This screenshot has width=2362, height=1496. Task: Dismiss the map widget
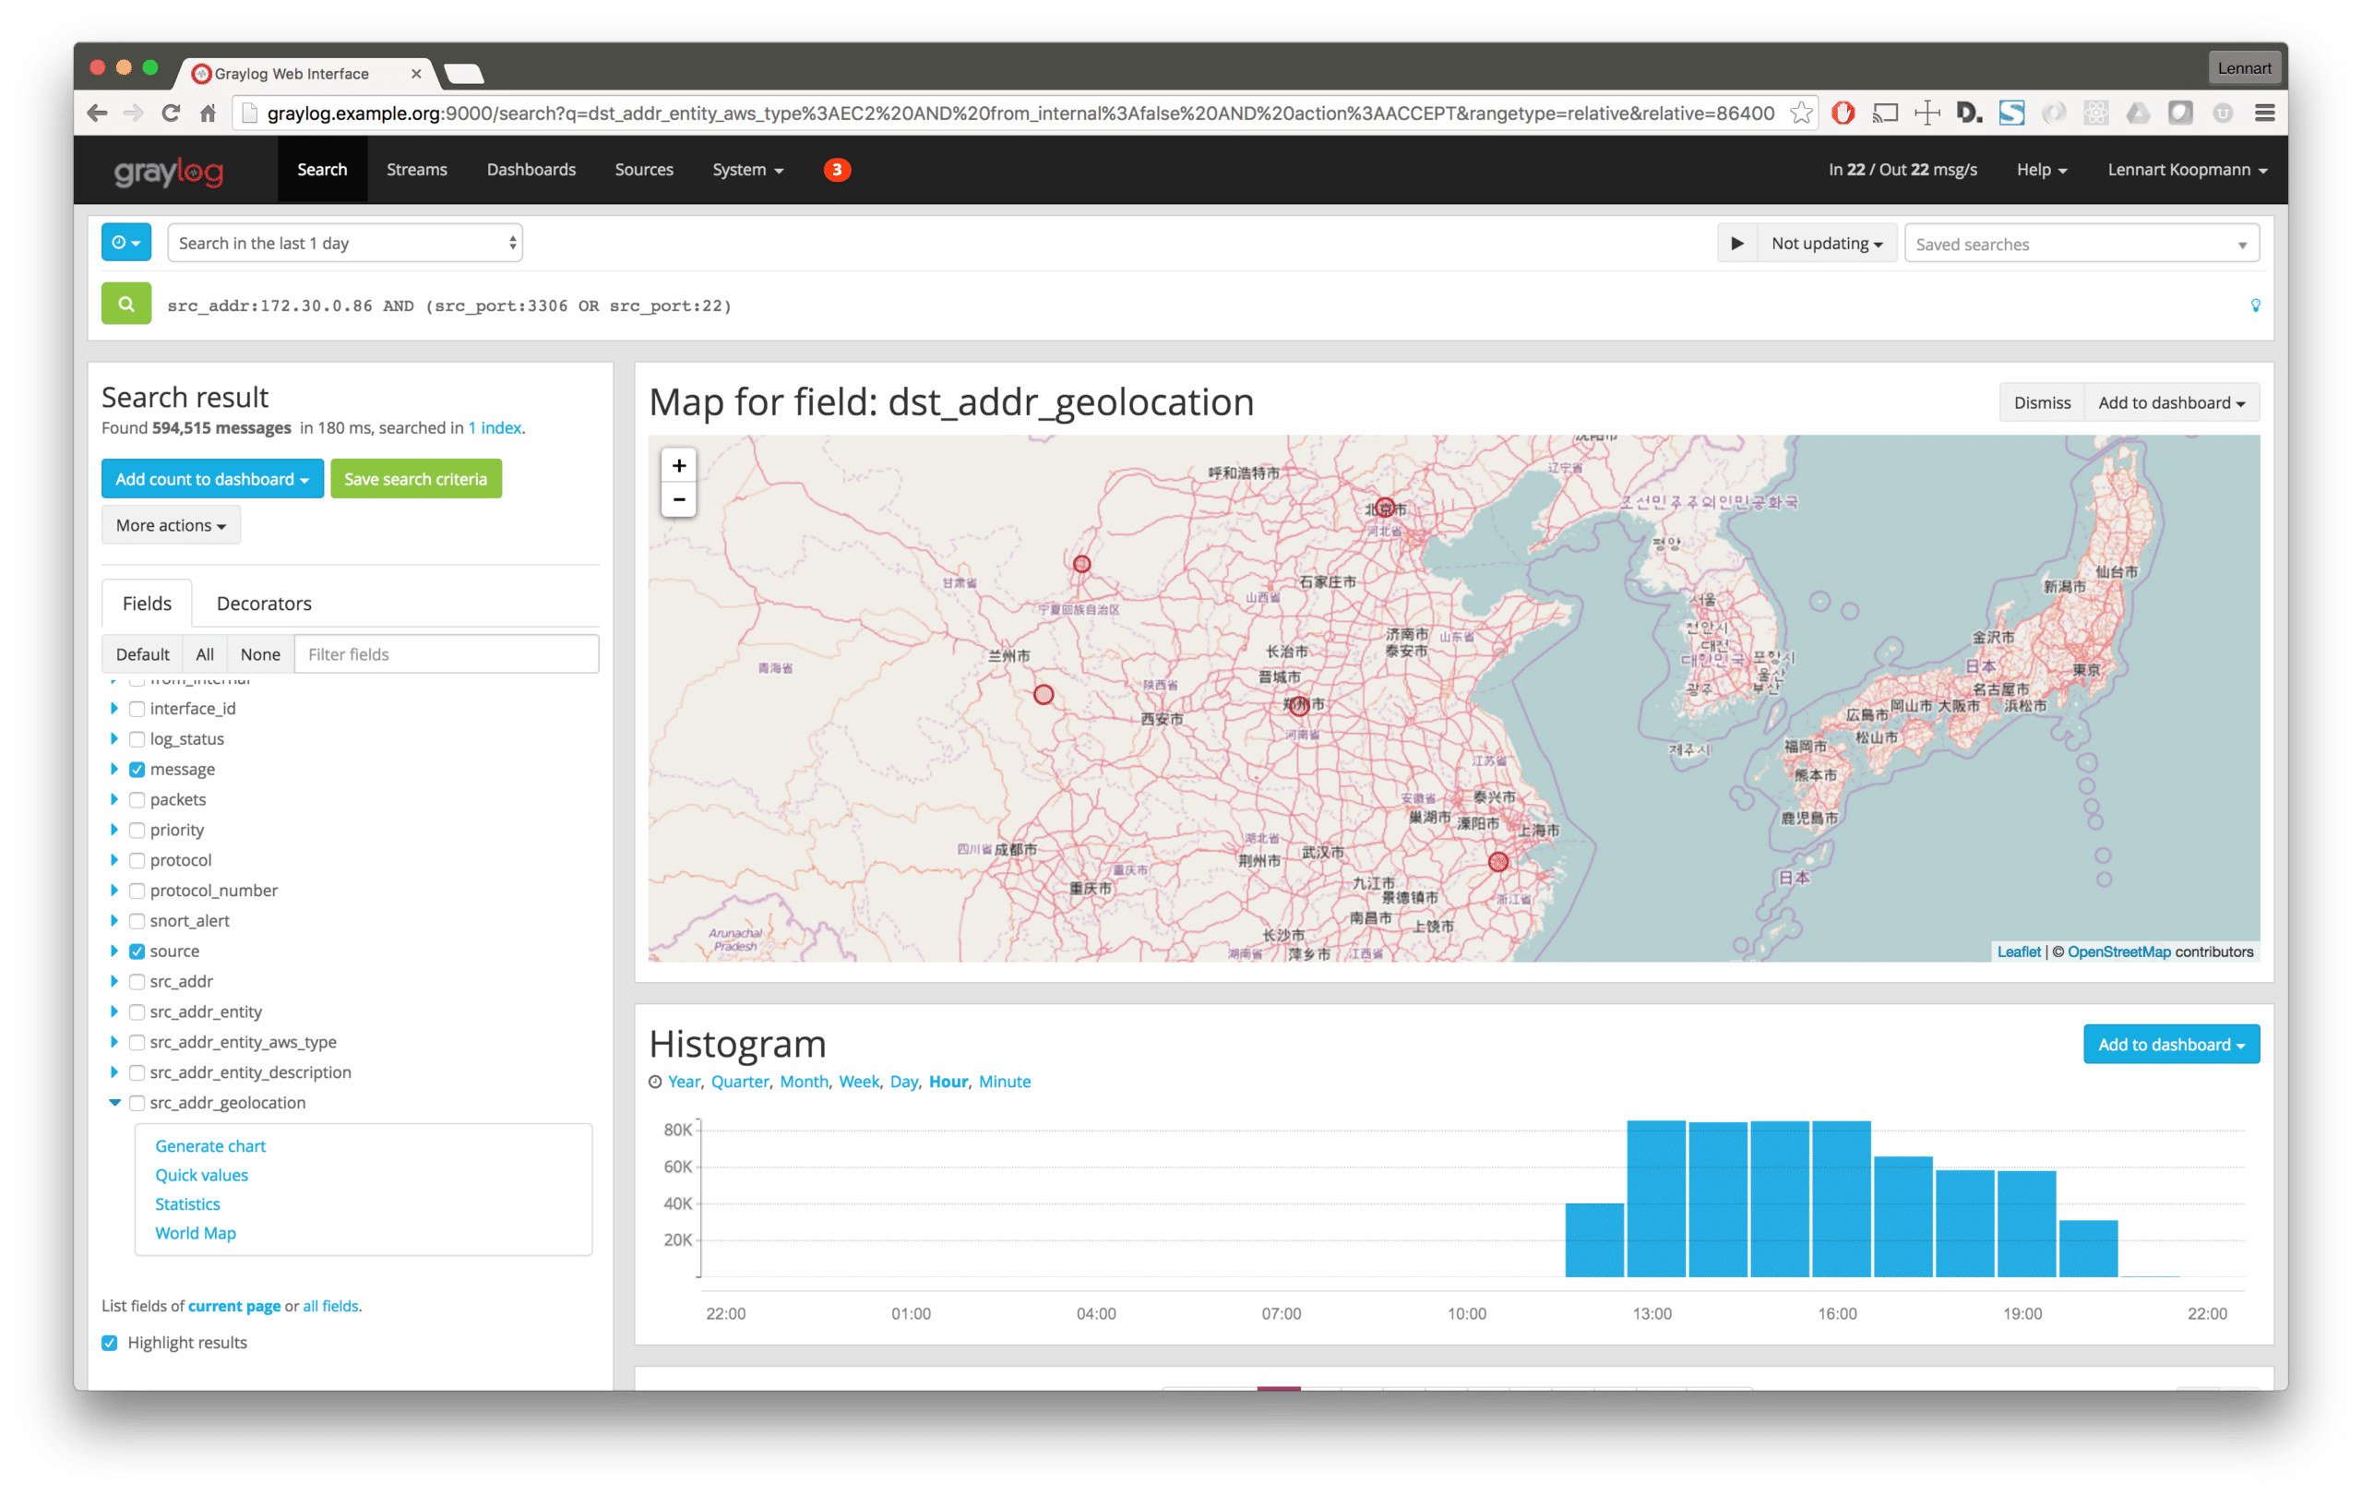pos(2042,402)
